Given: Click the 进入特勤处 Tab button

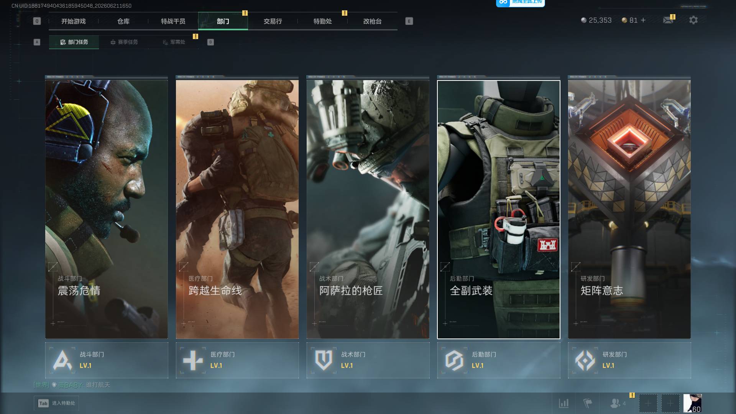Looking at the screenshot, I should click(x=56, y=403).
